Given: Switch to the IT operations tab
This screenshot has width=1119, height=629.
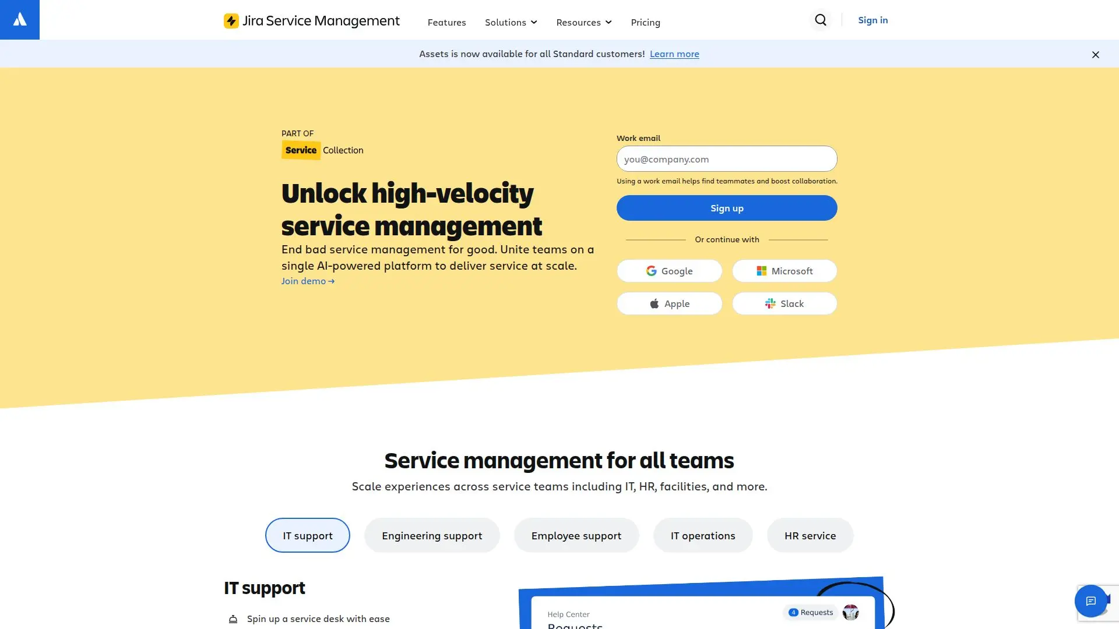Looking at the screenshot, I should coord(703,535).
